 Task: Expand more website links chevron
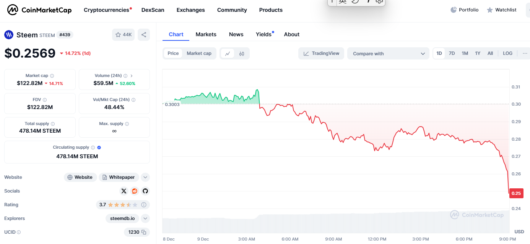click(x=145, y=177)
